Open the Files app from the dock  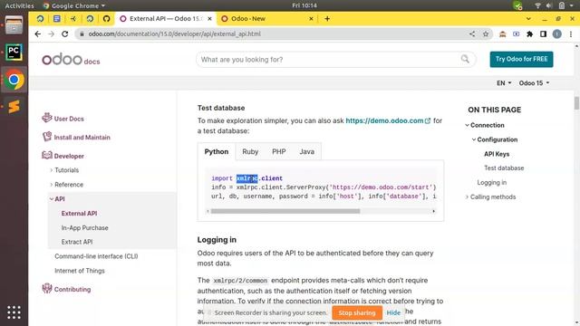[14, 25]
